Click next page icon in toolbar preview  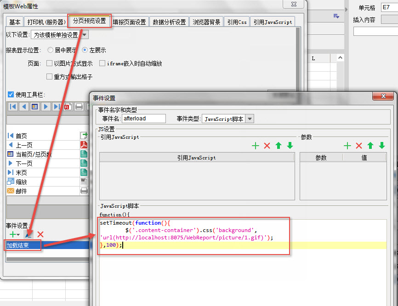[x=45, y=107]
